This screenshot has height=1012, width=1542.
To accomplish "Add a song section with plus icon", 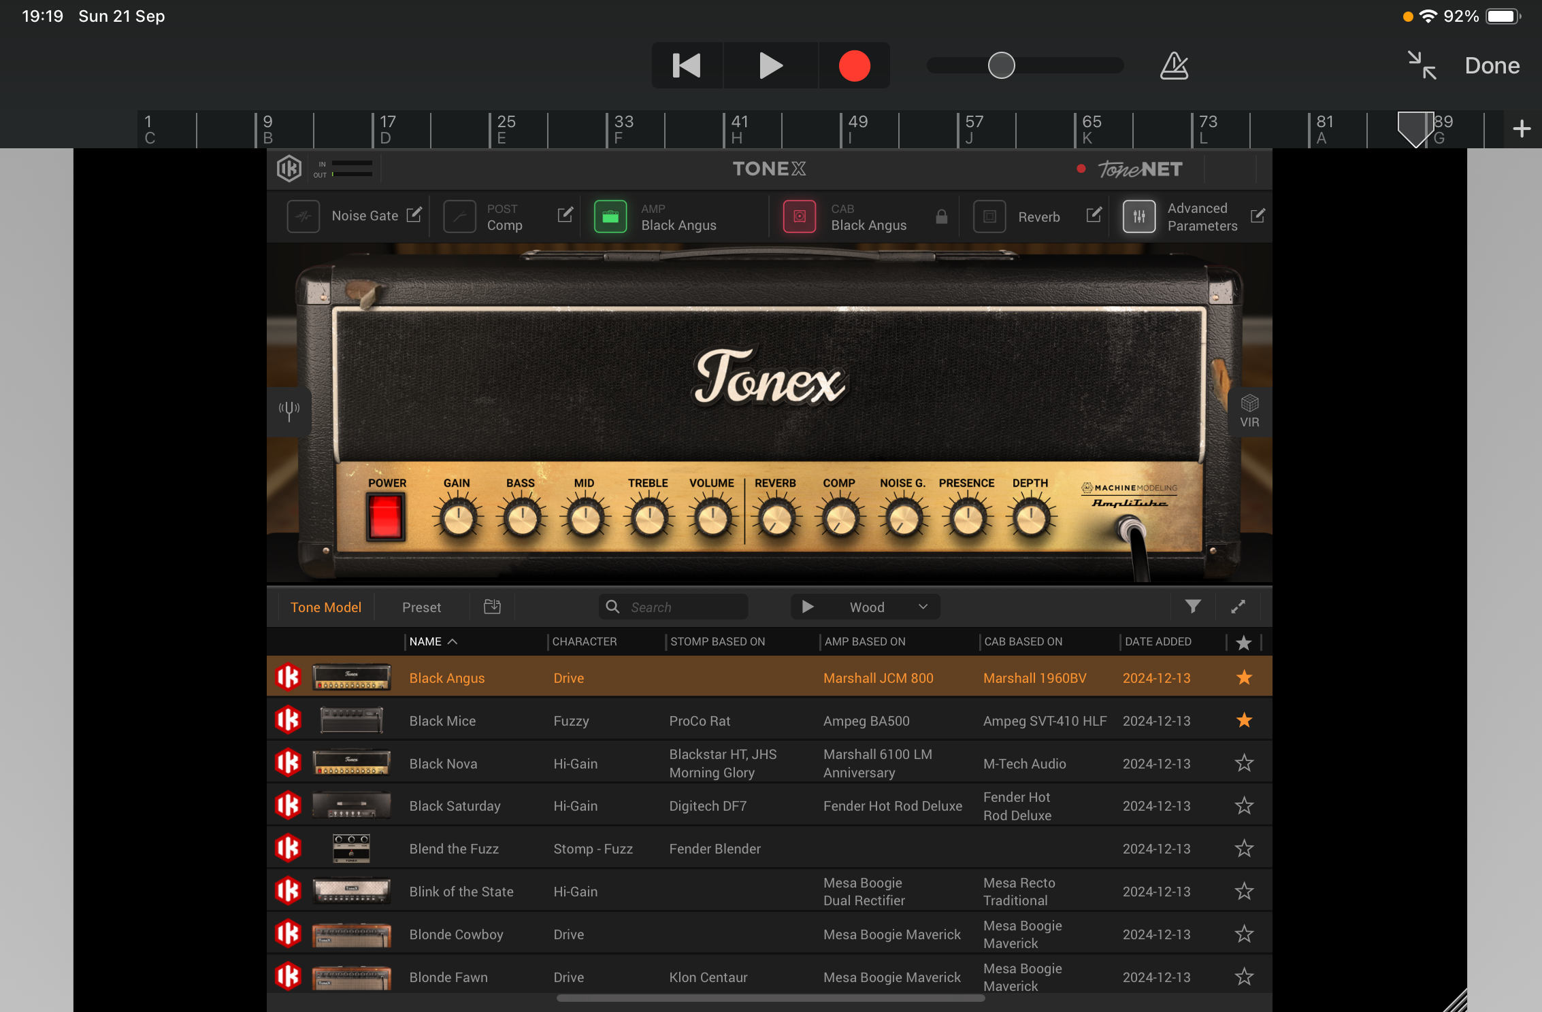I will click(1522, 129).
